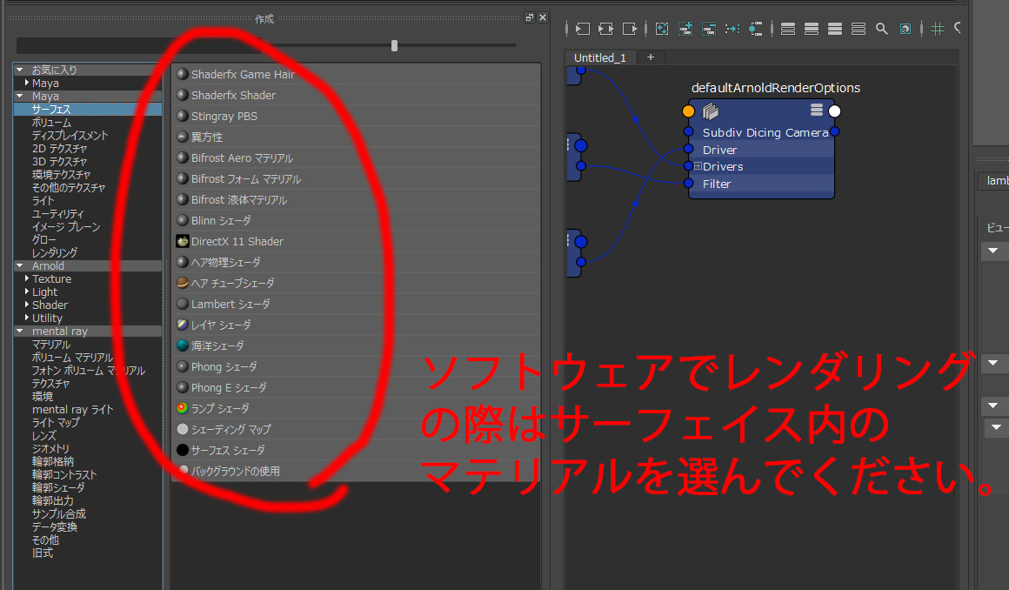Adjust the 作成 panel icon size slider
The width and height of the screenshot is (1009, 590).
(394, 46)
